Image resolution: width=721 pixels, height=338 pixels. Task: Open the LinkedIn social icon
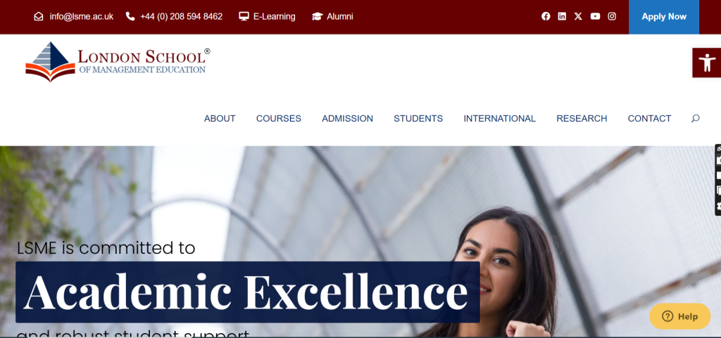(x=562, y=16)
